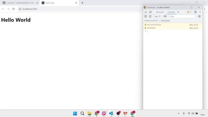Create a live expression with the eye icon
The height and width of the screenshot is (117, 208).
pyautogui.click(x=165, y=16)
